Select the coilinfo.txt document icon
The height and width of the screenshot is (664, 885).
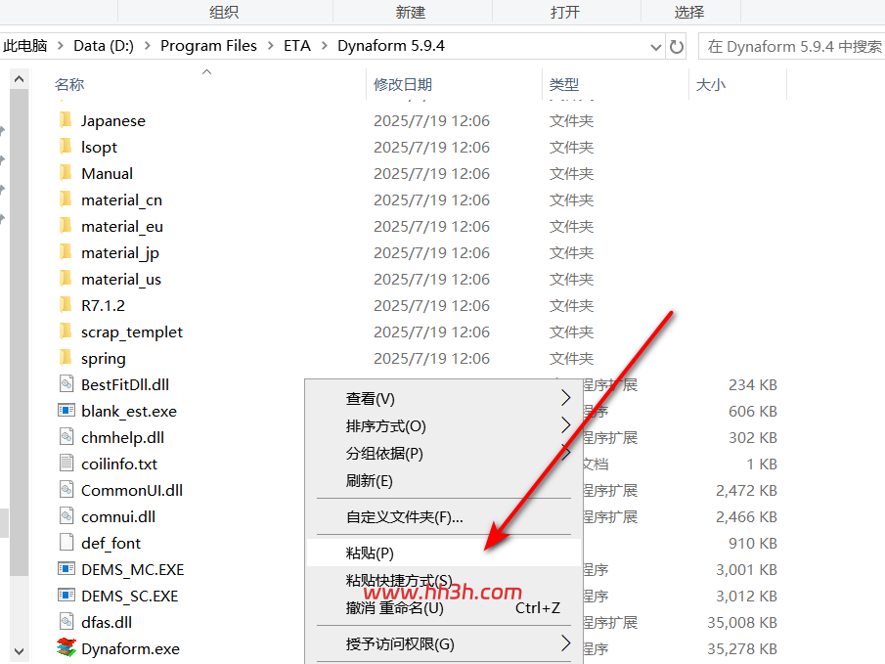(66, 464)
